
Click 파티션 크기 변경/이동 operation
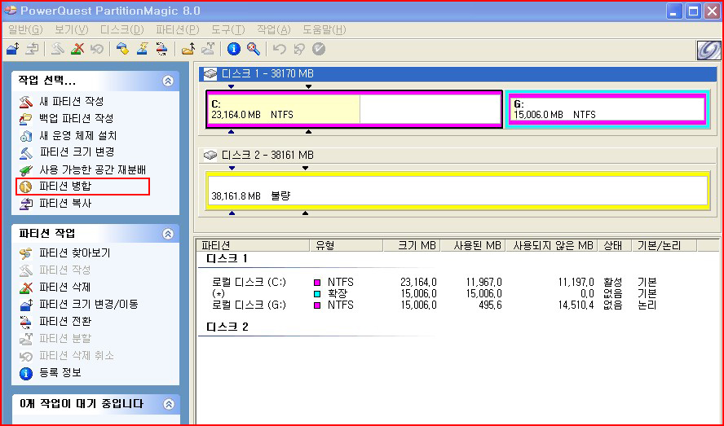point(88,304)
